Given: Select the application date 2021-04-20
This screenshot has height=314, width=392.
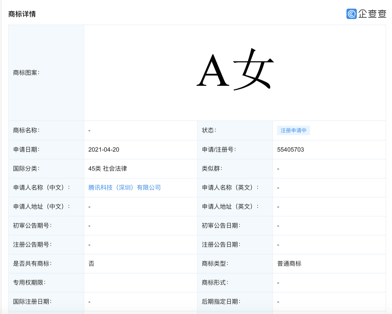Looking at the screenshot, I should [x=104, y=149].
